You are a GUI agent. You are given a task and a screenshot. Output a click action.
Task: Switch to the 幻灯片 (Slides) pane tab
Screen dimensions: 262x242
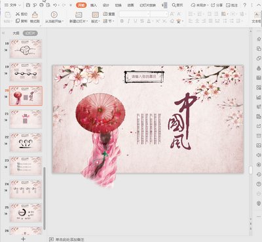30,33
